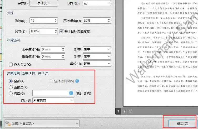Click the page range input field

pyautogui.click(x=53, y=93)
